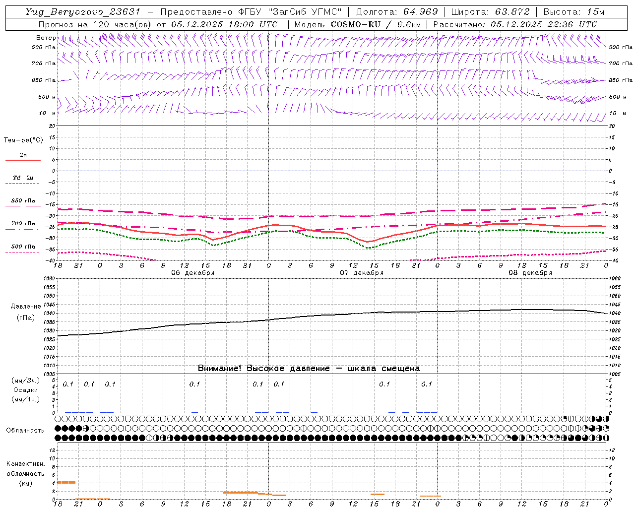Click the station title Yug_Beryozovo_23631

click(83, 12)
